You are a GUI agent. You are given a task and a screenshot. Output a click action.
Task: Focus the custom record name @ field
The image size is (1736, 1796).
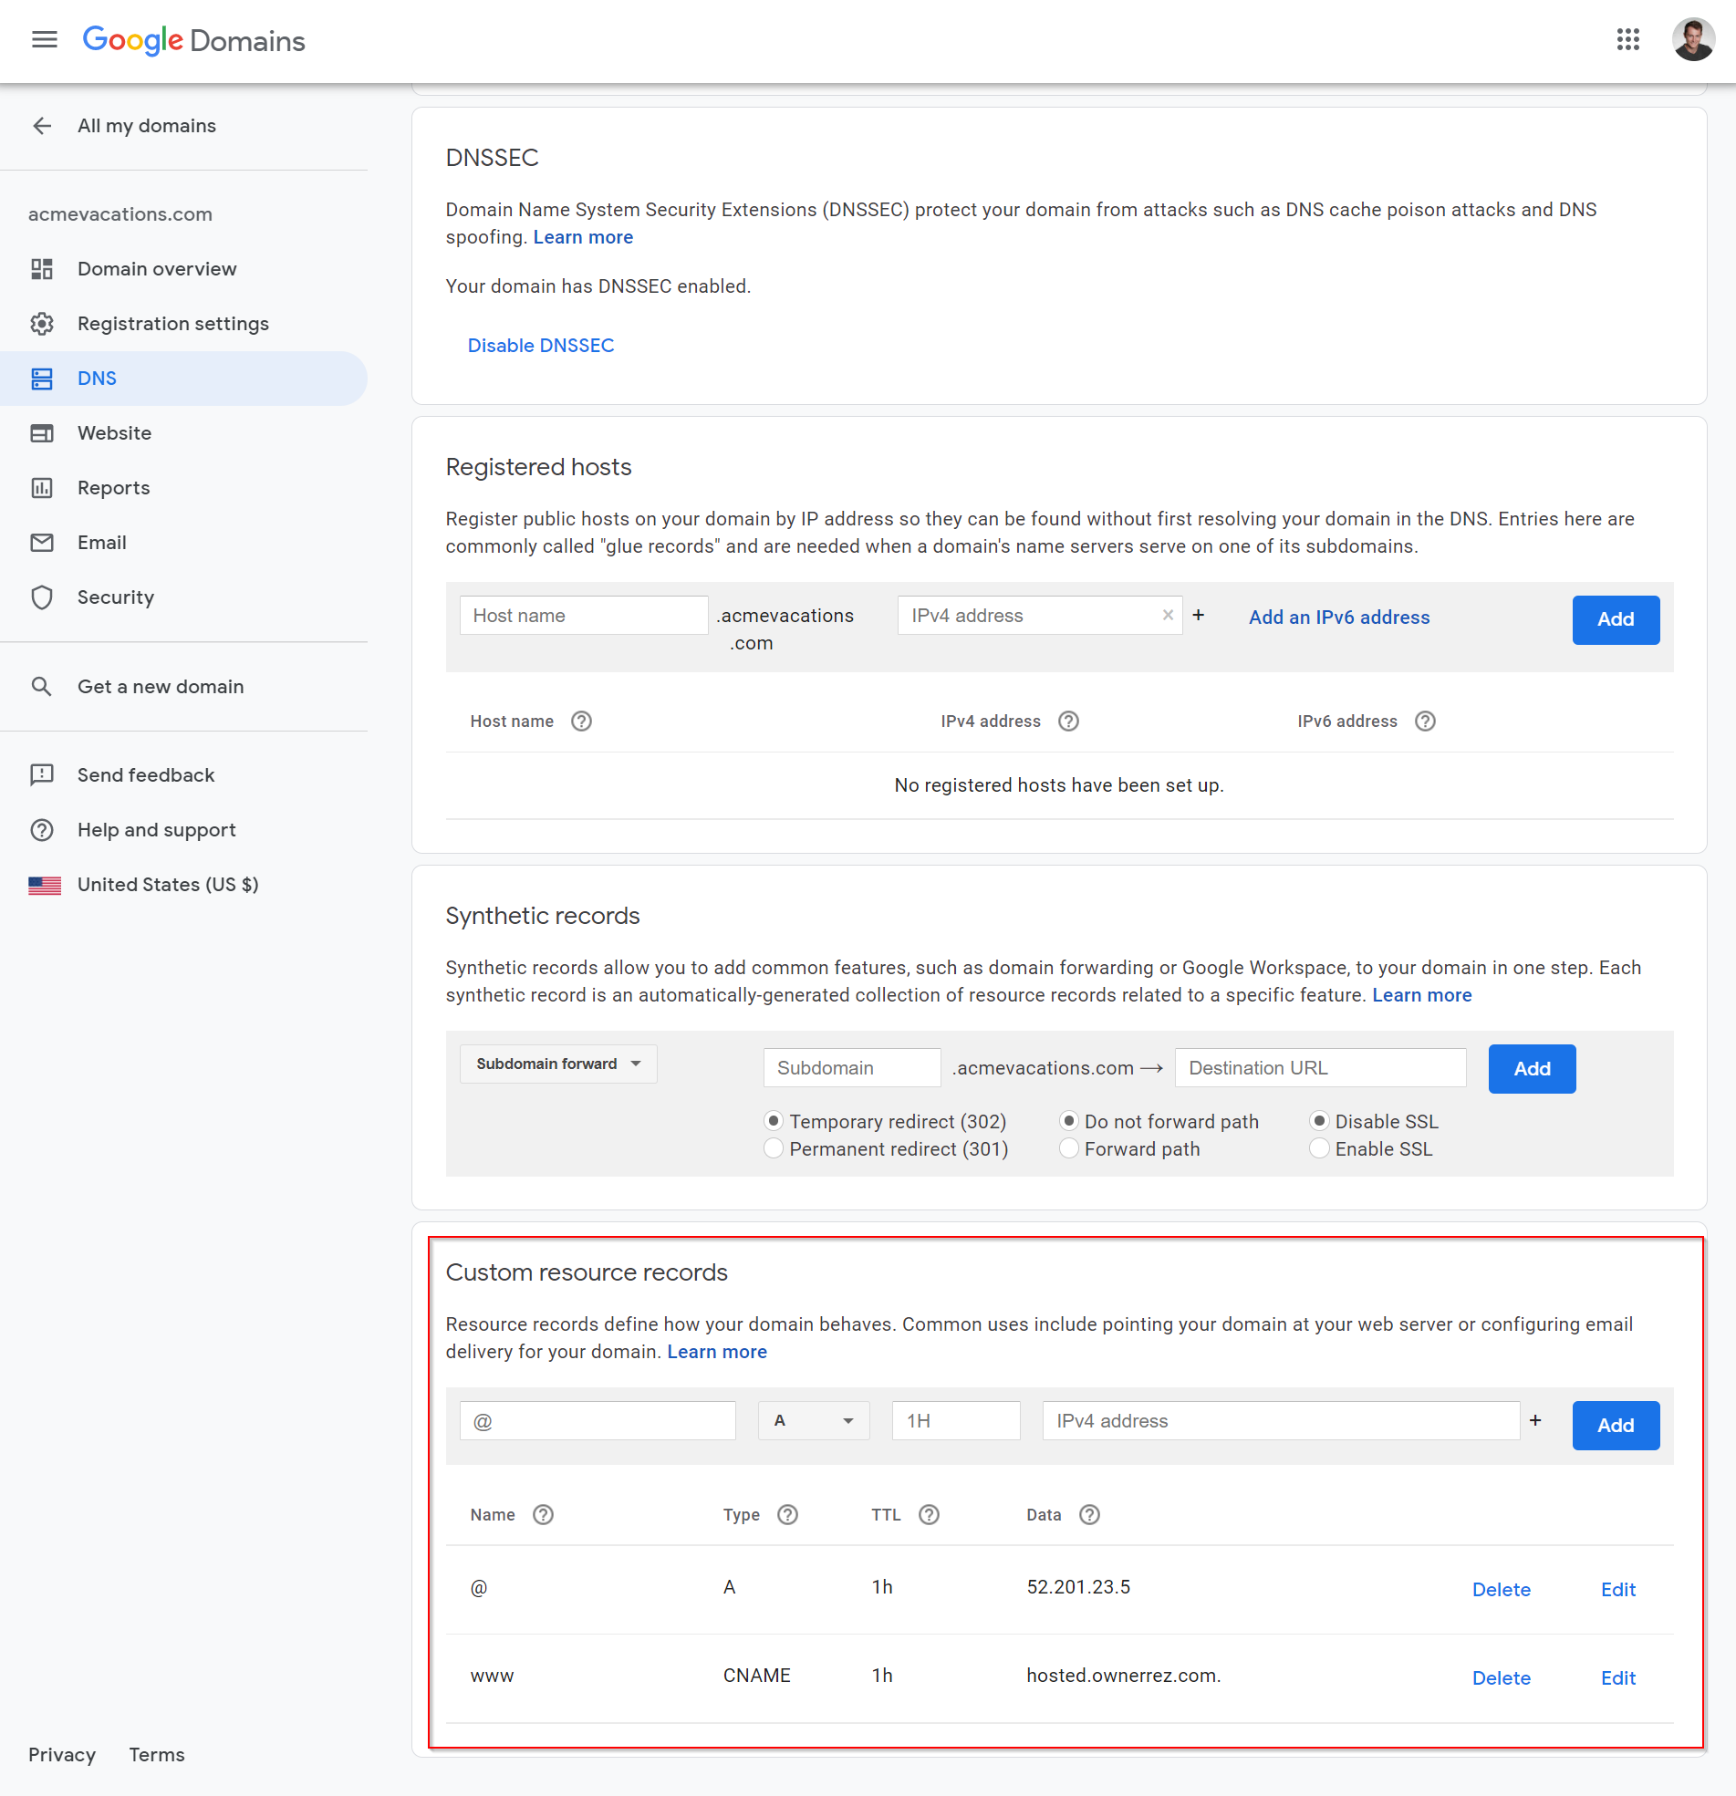598,1420
